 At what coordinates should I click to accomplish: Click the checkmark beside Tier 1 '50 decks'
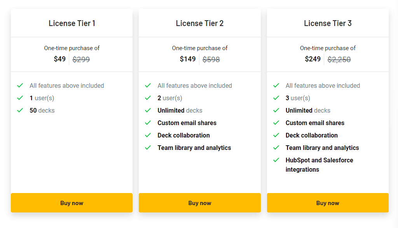(x=20, y=110)
